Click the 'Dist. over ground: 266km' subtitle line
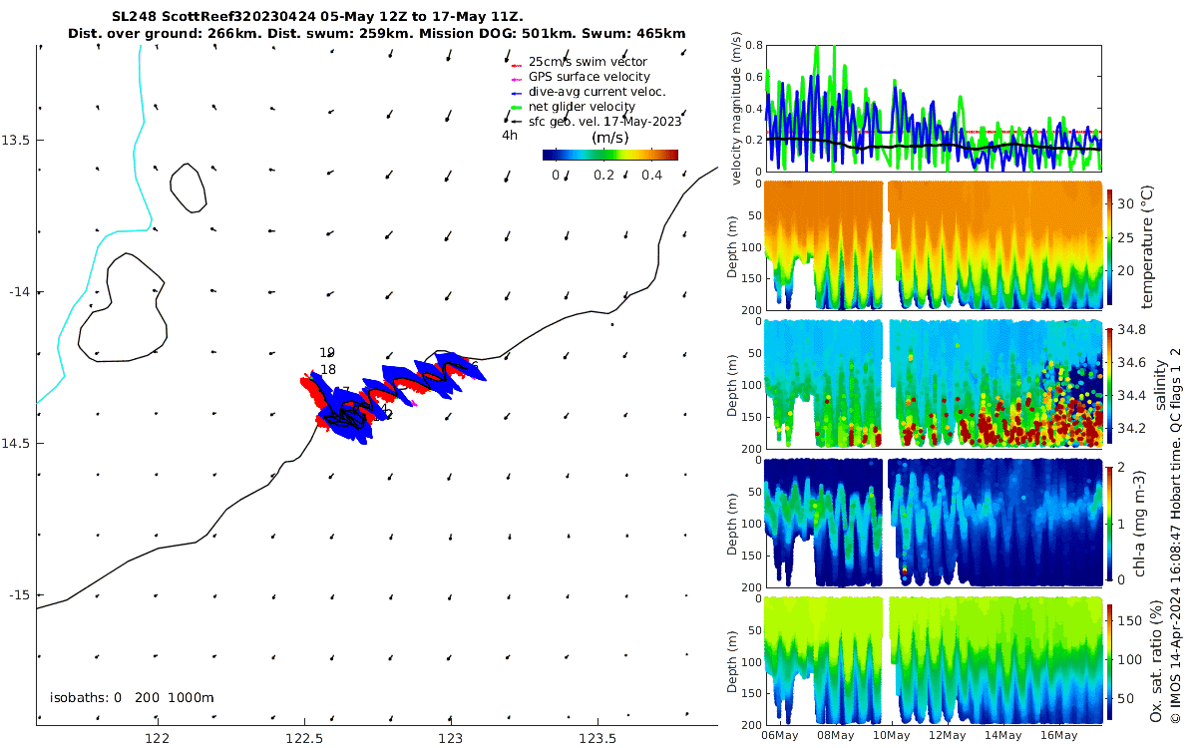The height and width of the screenshot is (748, 1197). click(x=377, y=33)
